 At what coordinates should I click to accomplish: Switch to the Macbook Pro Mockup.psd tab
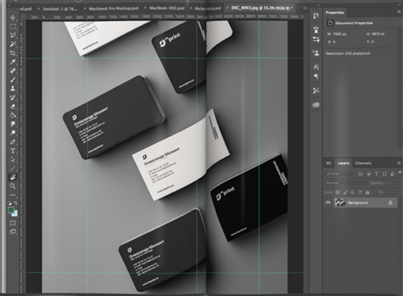point(113,9)
